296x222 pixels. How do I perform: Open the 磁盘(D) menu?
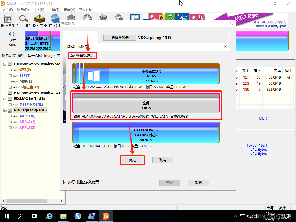[x=23, y=10]
